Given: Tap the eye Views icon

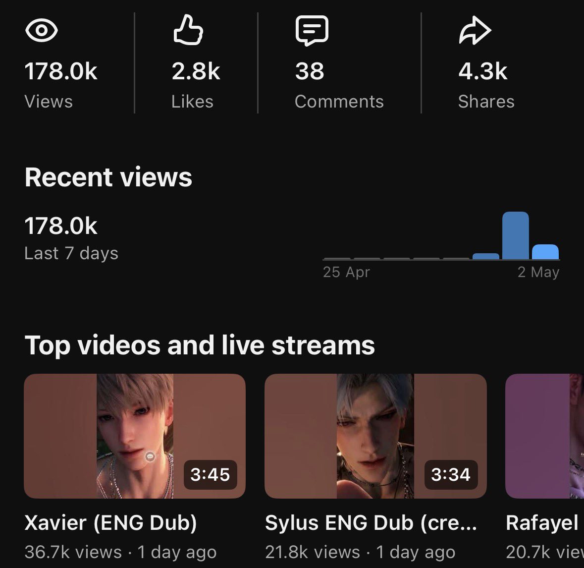Looking at the screenshot, I should coord(41,30).
